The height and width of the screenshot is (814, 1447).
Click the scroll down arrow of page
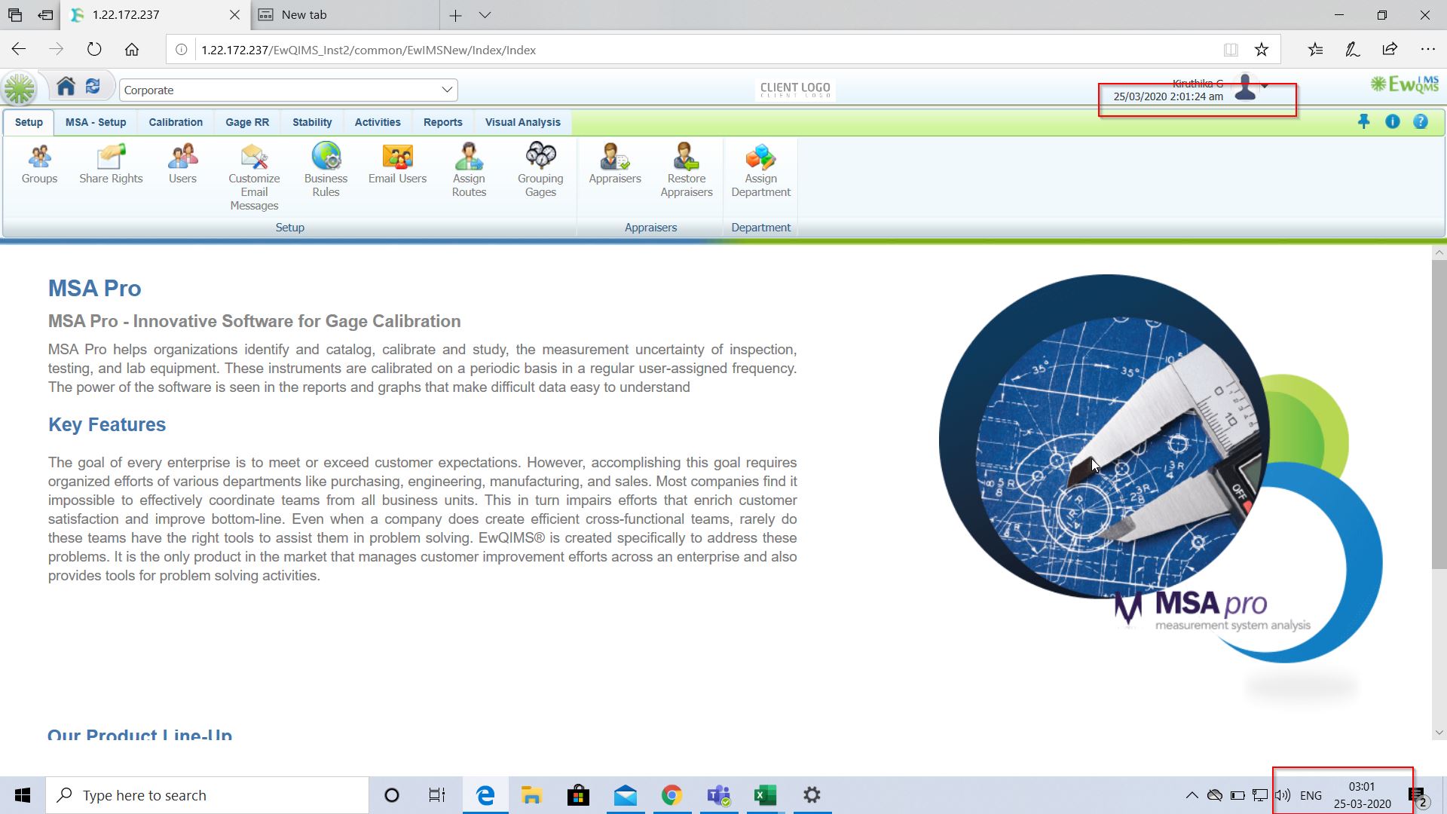1439,732
